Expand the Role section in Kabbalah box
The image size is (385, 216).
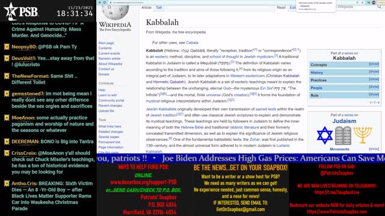[x=374, y=94]
